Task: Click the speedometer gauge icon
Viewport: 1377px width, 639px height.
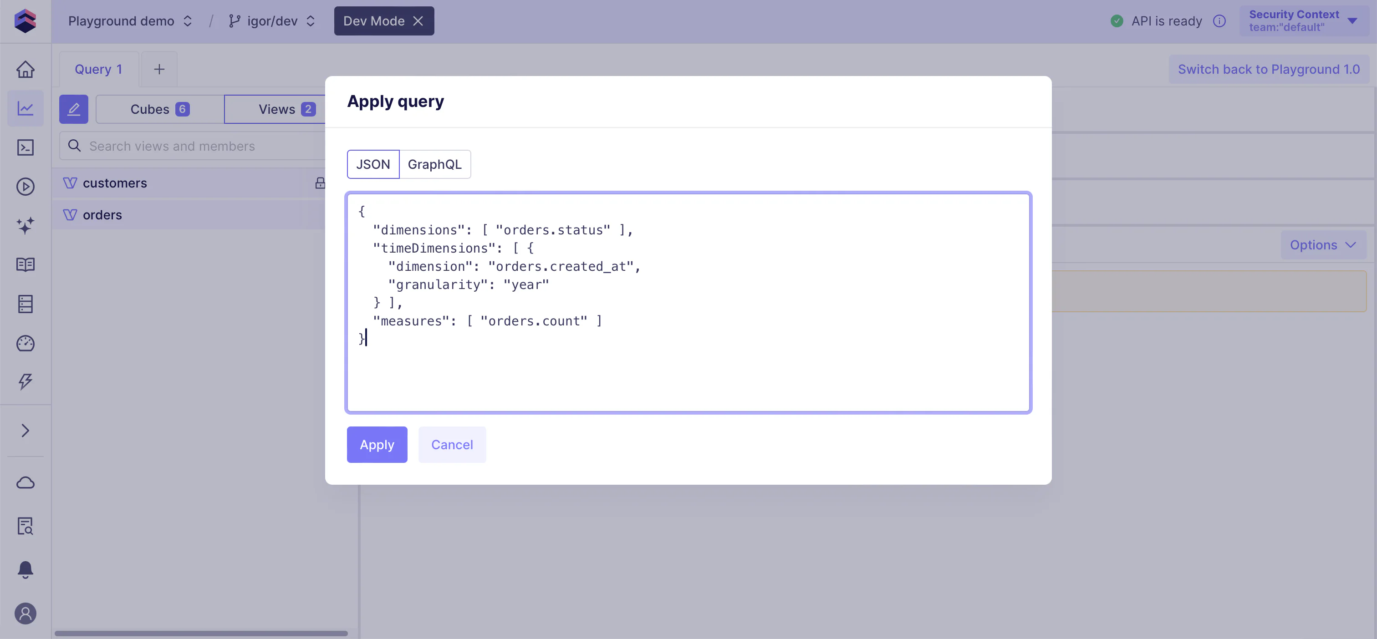Action: click(25, 343)
